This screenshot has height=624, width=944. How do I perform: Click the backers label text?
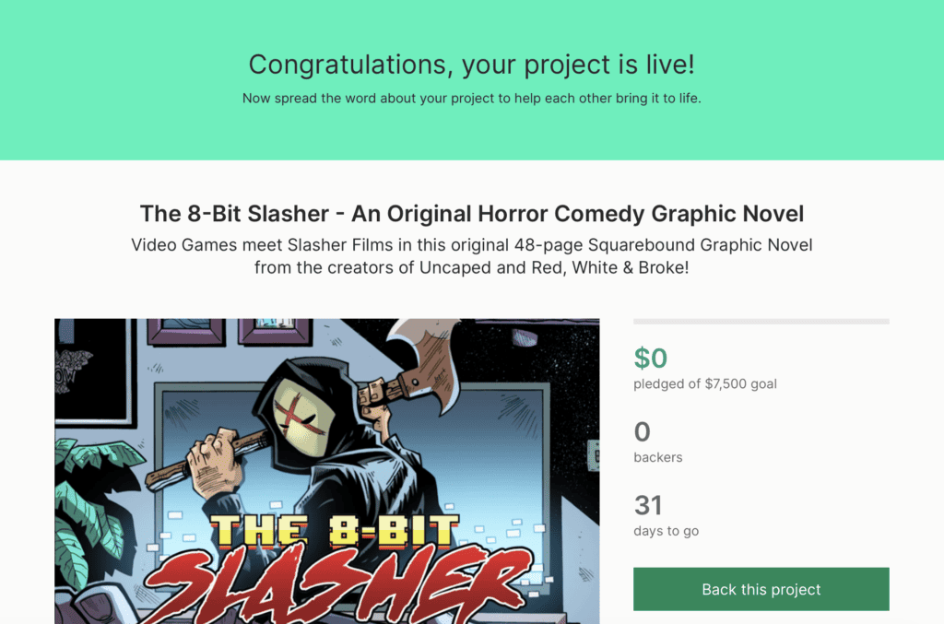[658, 457]
